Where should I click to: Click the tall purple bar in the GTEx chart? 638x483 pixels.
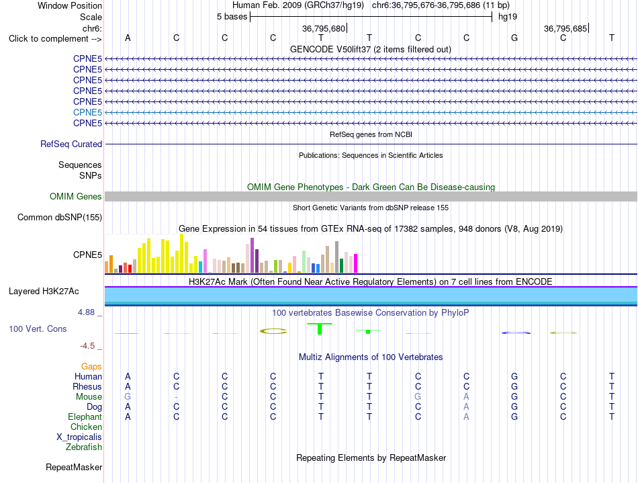click(253, 255)
